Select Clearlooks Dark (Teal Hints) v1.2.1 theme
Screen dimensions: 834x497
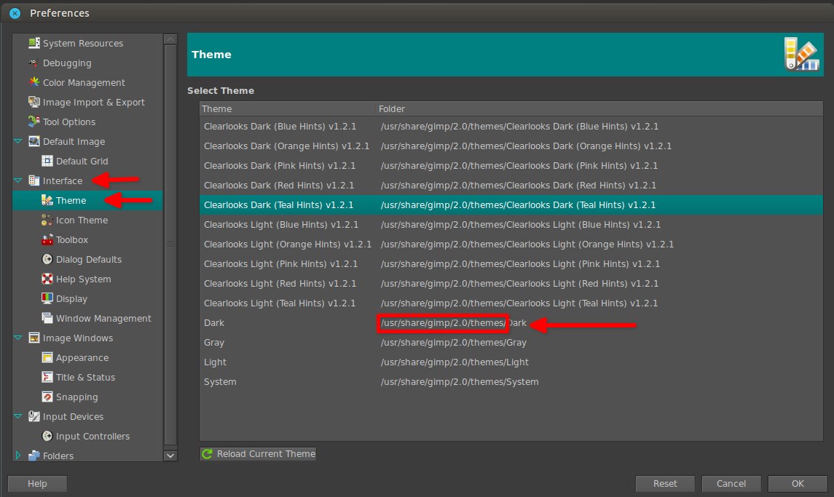pyautogui.click(x=511, y=205)
